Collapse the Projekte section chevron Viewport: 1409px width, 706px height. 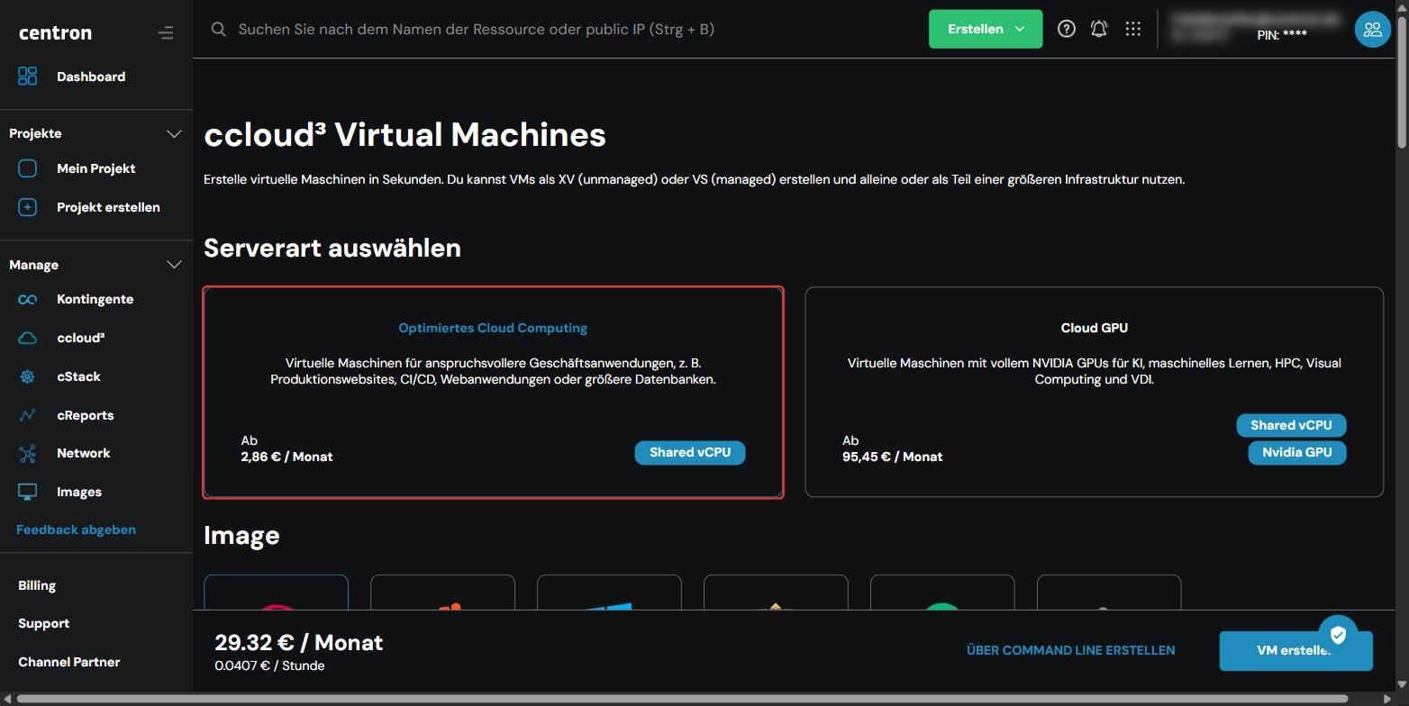[x=174, y=133]
